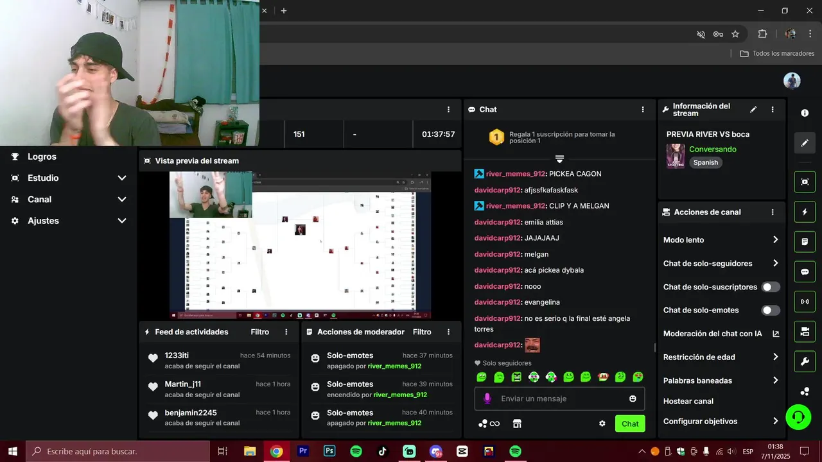Click the Enviar un mensaje input
The width and height of the screenshot is (822, 462).
tap(560, 398)
